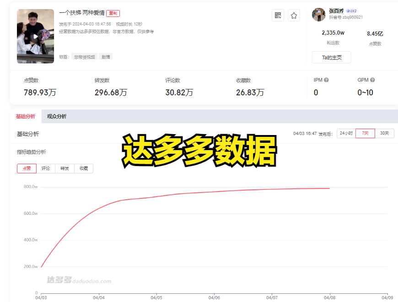The height and width of the screenshot is (302, 398).
Task: Show the 转发 shares trend metric
Action: pos(65,168)
